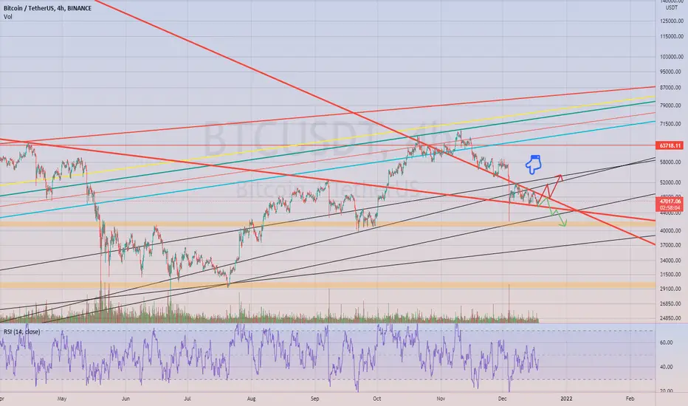Click RSI scale value 40.00
Viewport: 688px width, 406px height.
pyautogui.click(x=667, y=367)
